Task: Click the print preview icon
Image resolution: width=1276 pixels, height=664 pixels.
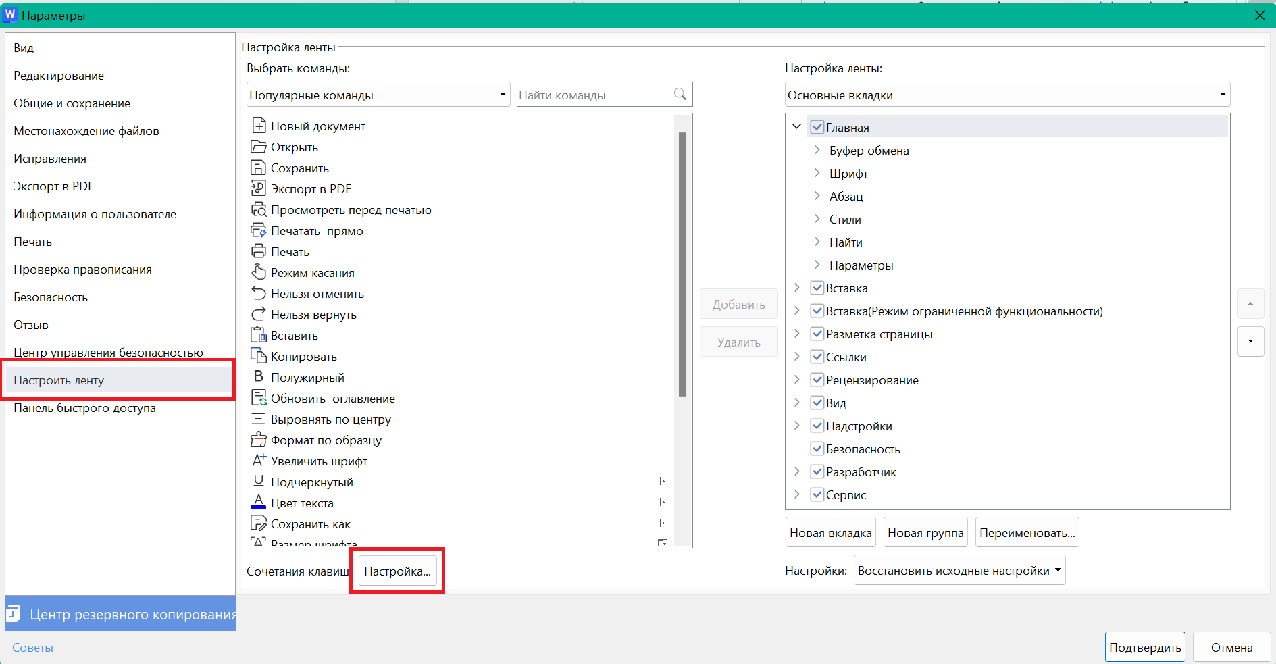Action: point(259,209)
